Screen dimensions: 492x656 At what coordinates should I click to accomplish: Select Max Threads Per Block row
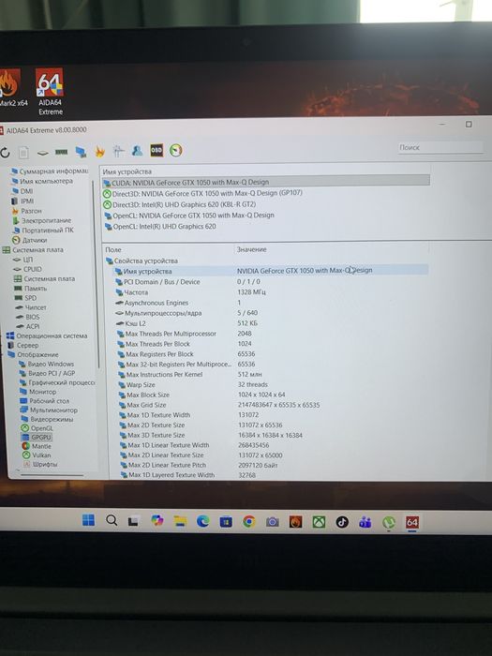coord(272,344)
